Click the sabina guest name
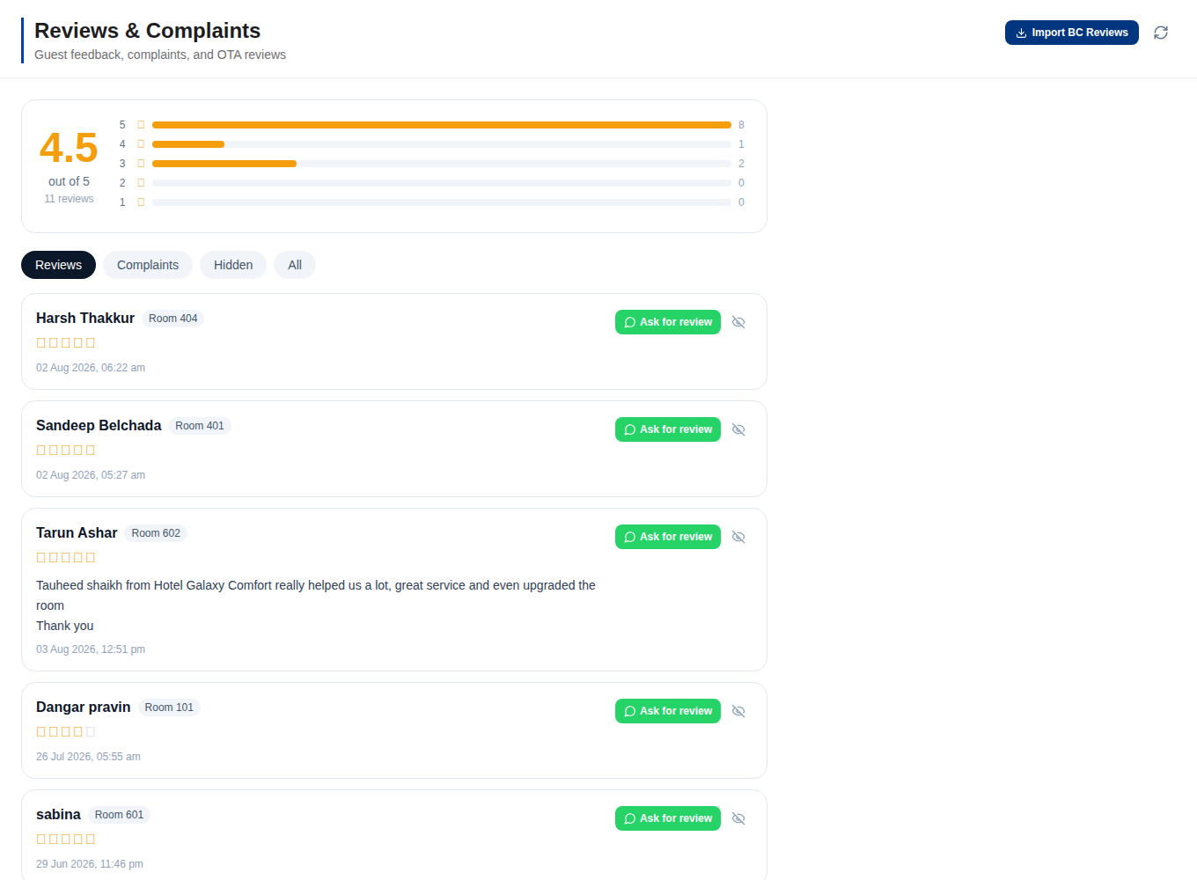 (58, 815)
